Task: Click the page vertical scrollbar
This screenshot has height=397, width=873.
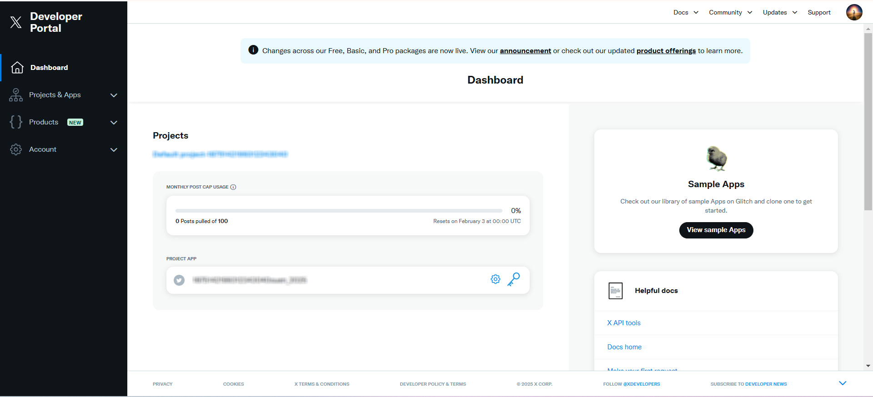Action: coord(868,122)
